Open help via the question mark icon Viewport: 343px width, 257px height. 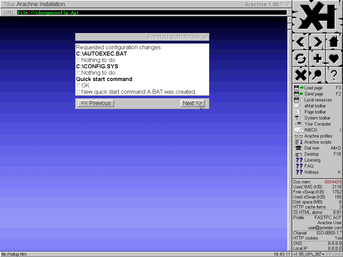click(334, 75)
